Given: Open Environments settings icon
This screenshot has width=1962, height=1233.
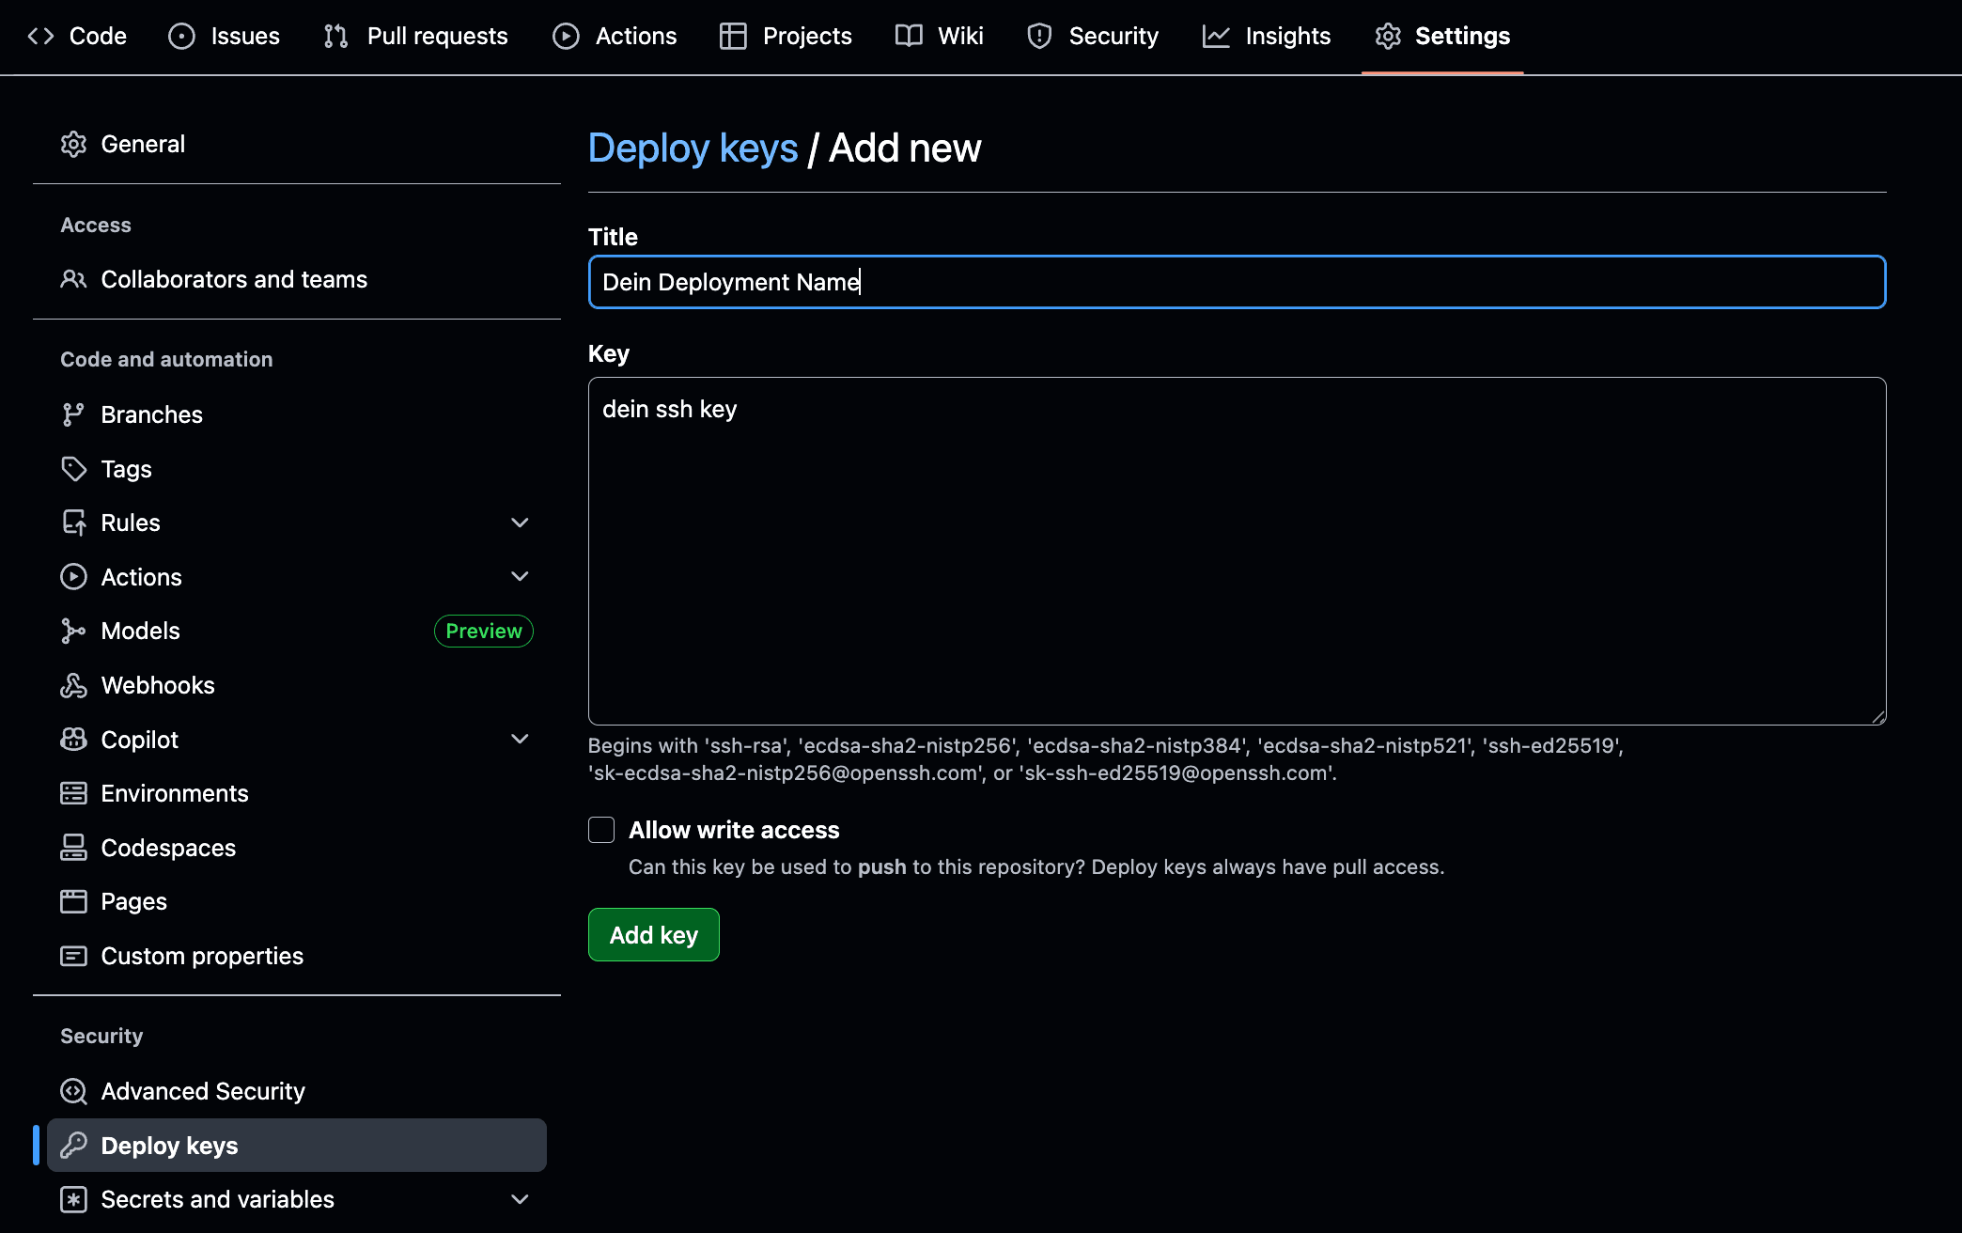Looking at the screenshot, I should pyautogui.click(x=74, y=793).
